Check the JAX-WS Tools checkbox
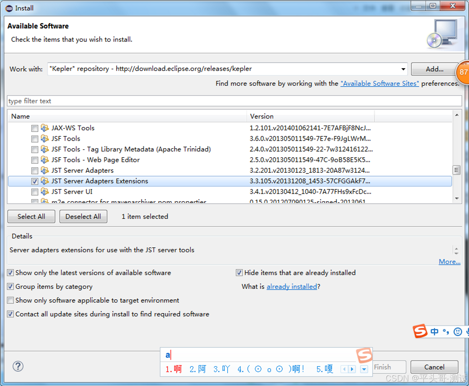Image resolution: width=469 pixels, height=386 pixels. [x=35, y=128]
